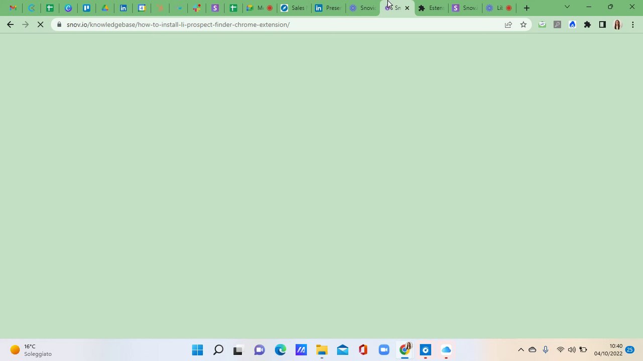This screenshot has width=643, height=361.
Task: Open the Windows Start menu
Action: pyautogui.click(x=197, y=350)
